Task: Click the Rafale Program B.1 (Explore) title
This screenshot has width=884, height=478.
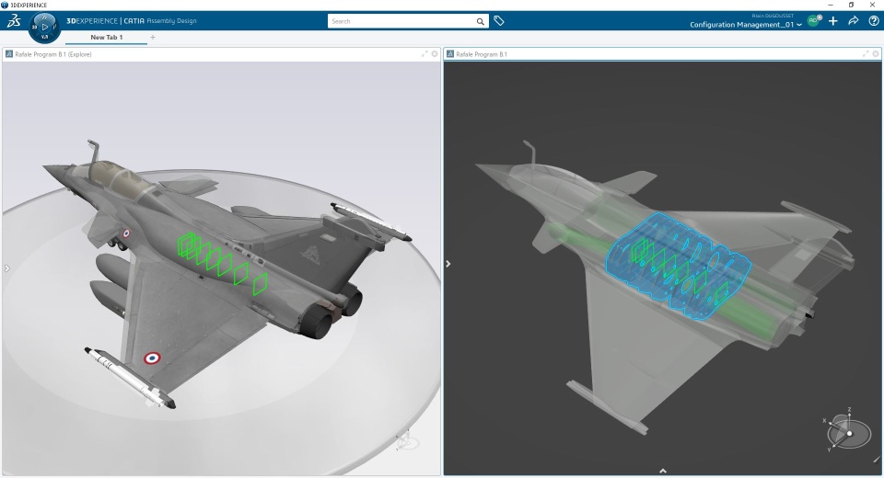Action: (53, 54)
